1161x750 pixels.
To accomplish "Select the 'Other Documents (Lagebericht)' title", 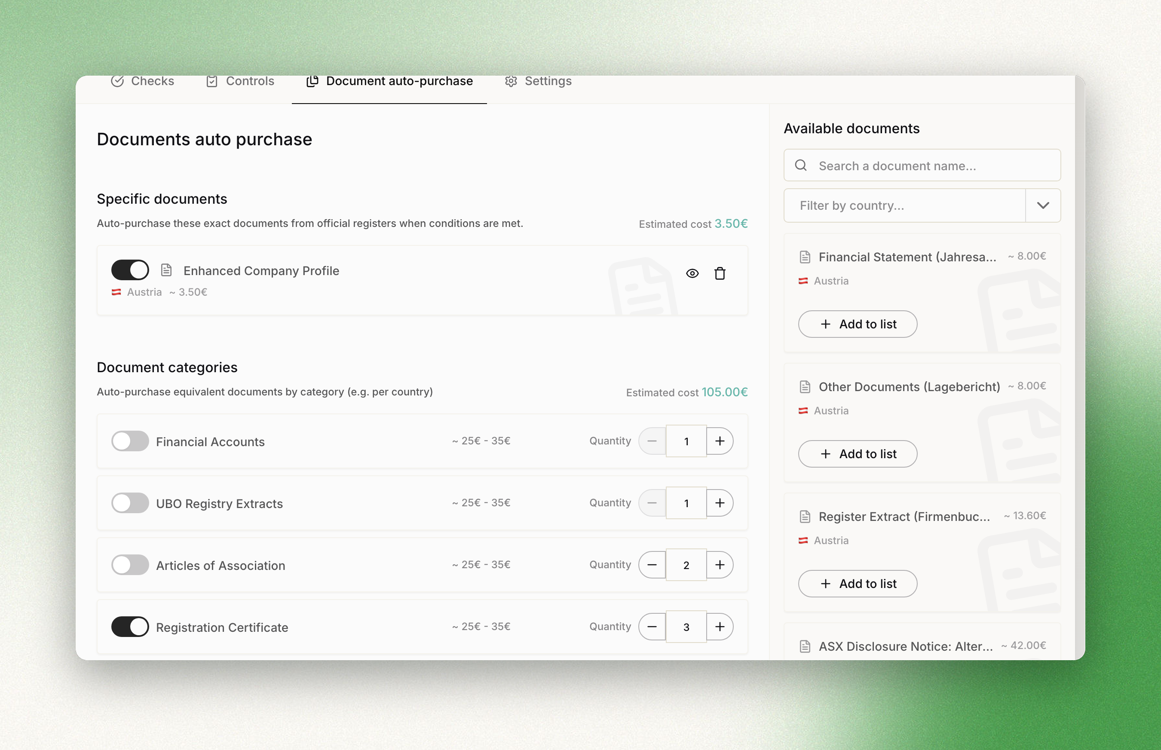I will (909, 387).
